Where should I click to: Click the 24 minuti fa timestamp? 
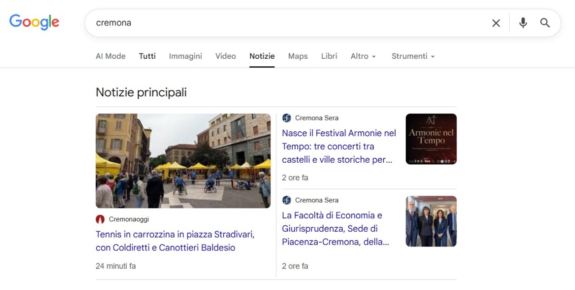[115, 266]
